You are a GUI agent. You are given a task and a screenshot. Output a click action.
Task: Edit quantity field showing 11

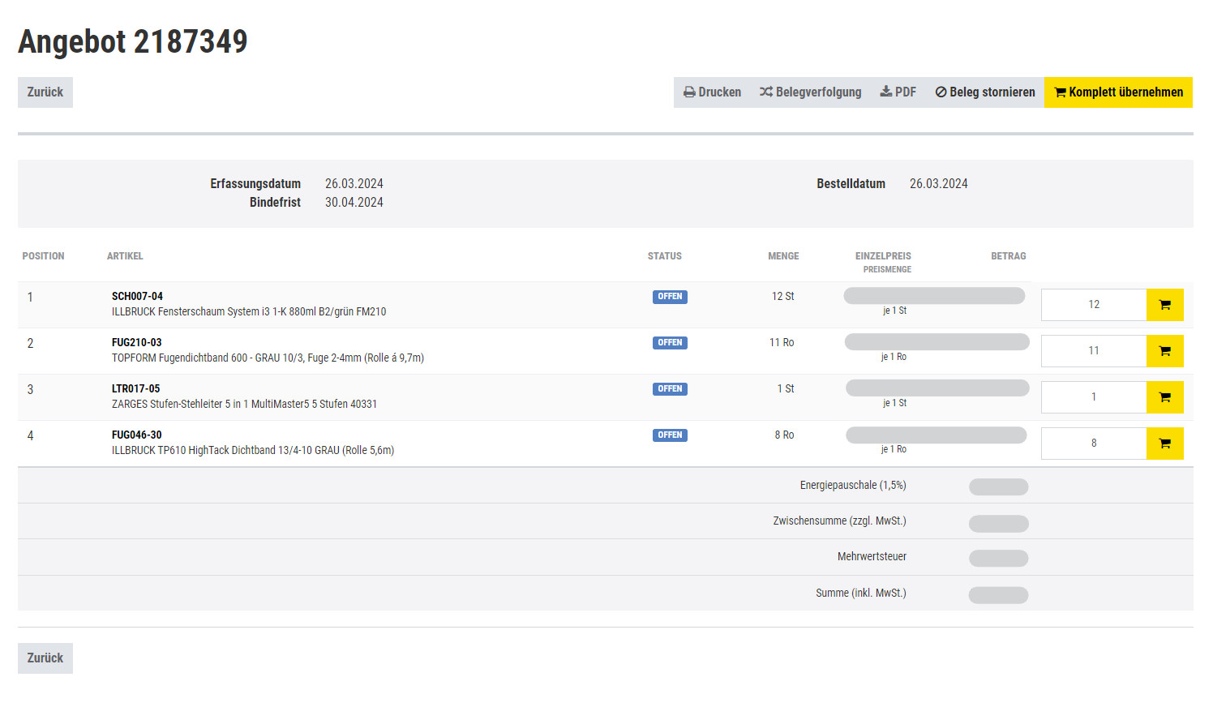[x=1093, y=351]
